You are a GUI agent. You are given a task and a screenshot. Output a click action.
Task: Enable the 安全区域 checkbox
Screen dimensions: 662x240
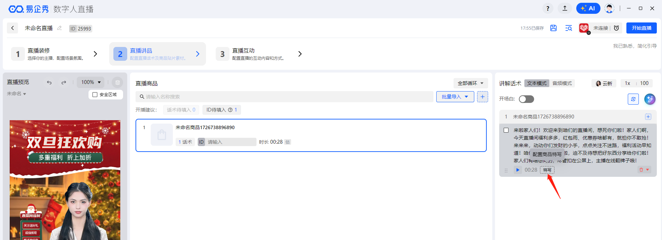tap(95, 95)
